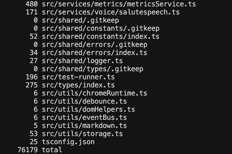Click the src/shared/constants/.gitkeep entry

[x=100, y=28]
